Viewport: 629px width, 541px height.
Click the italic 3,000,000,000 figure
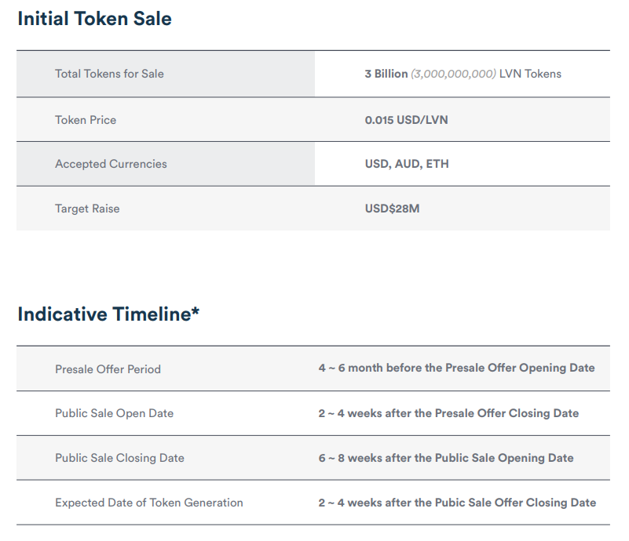[453, 74]
